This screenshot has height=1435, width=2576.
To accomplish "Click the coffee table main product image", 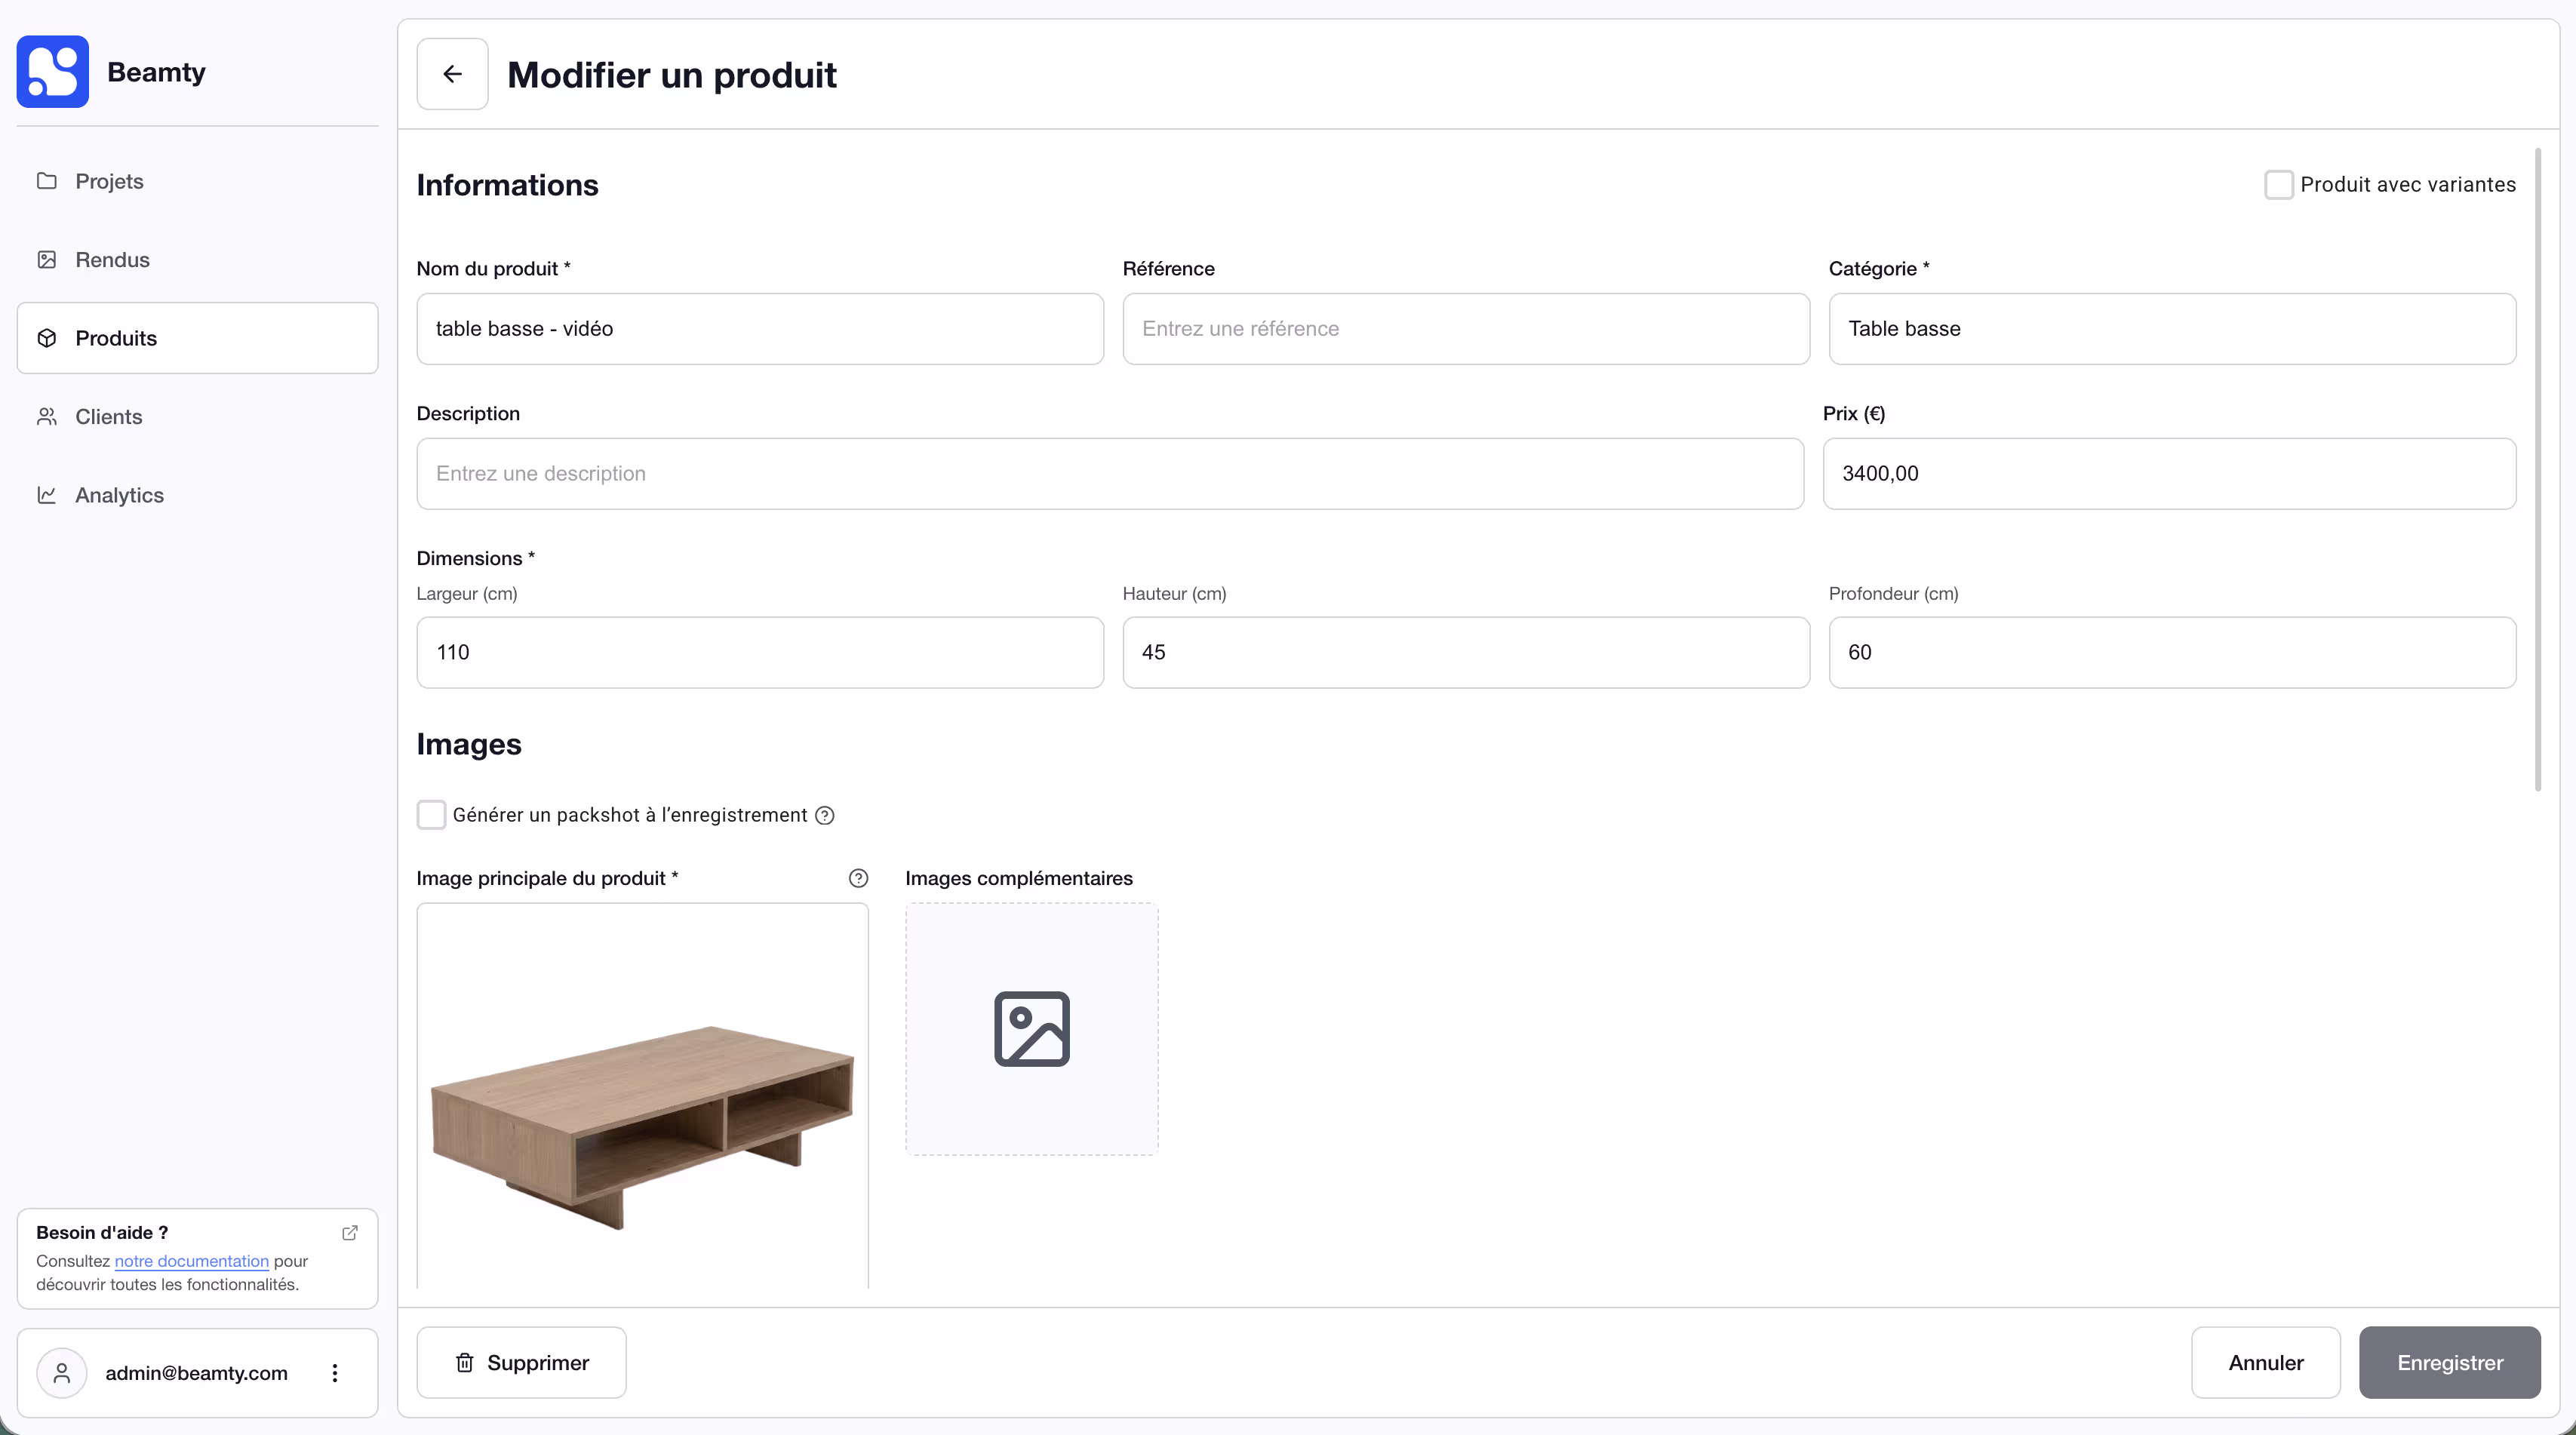I will [642, 1127].
